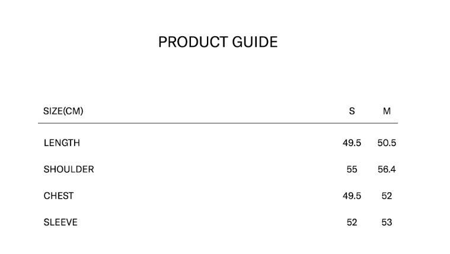
Task: Select the 49.5 value in the LENGTH row
Action: [352, 143]
